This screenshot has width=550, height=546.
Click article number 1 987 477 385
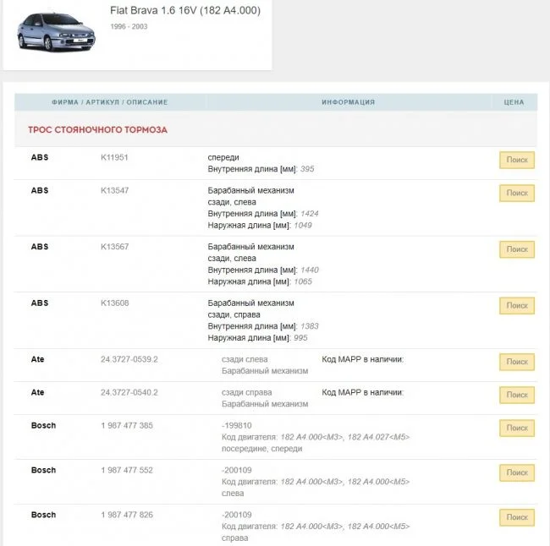coord(127,426)
